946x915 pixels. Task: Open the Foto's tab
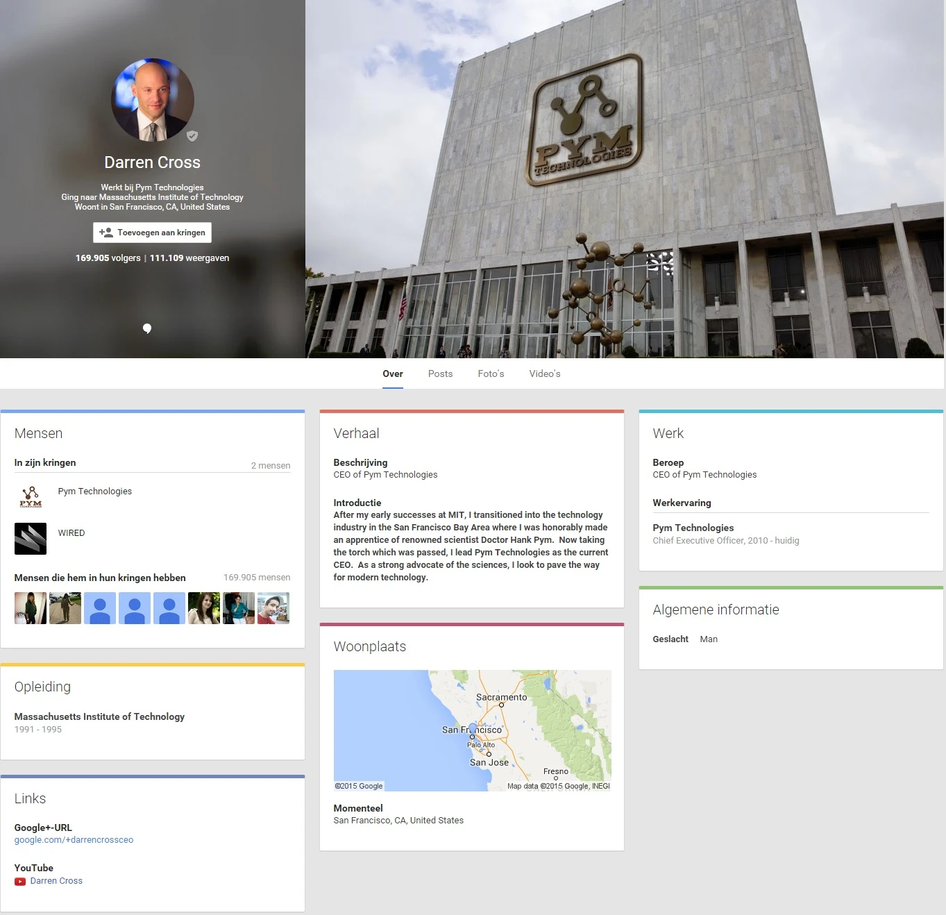tap(491, 373)
